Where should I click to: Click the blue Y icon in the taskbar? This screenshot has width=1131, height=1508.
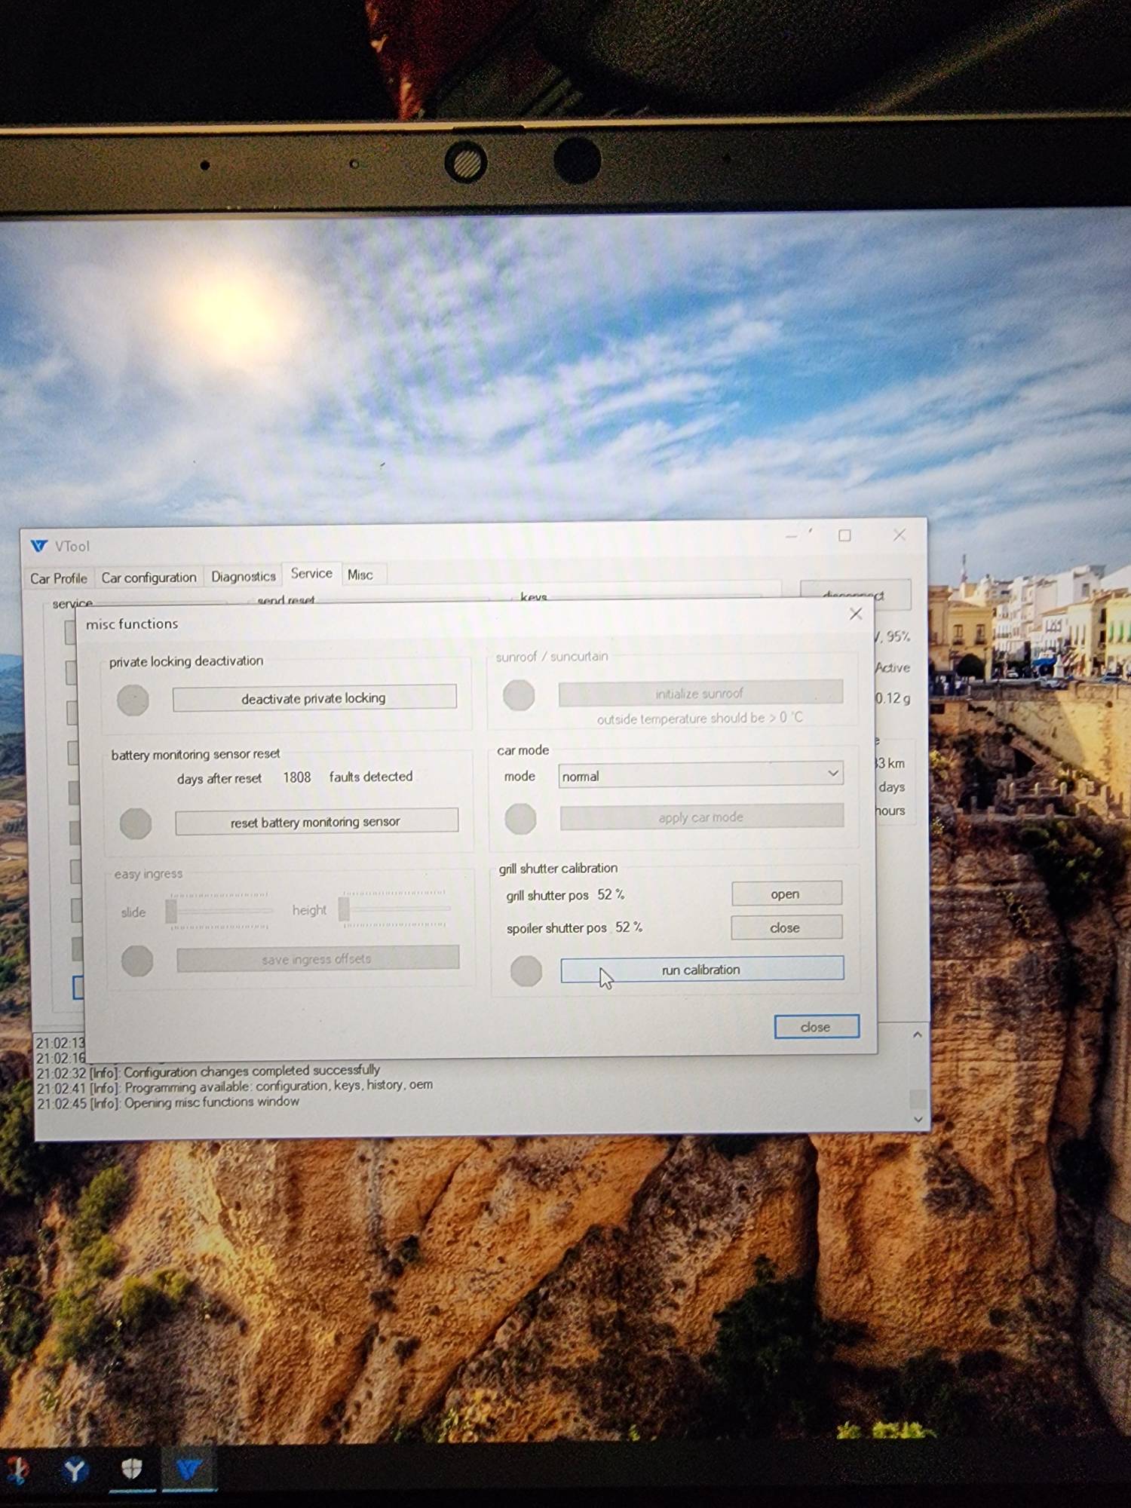coord(75,1470)
